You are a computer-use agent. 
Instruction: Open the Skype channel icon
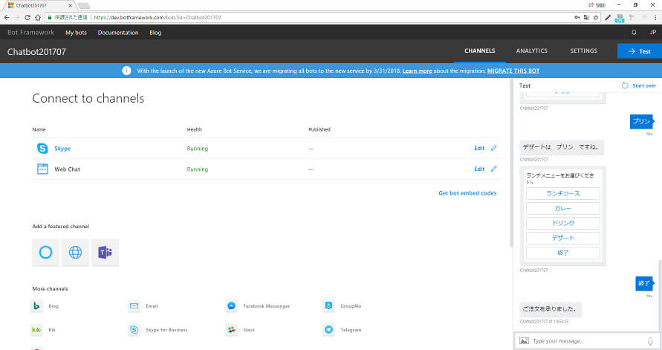pos(42,148)
